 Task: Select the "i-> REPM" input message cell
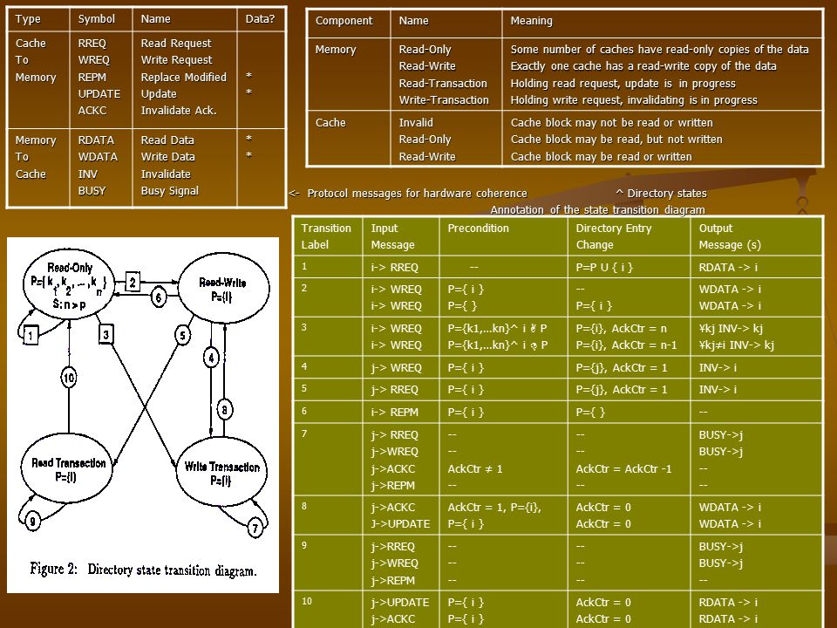pos(394,413)
